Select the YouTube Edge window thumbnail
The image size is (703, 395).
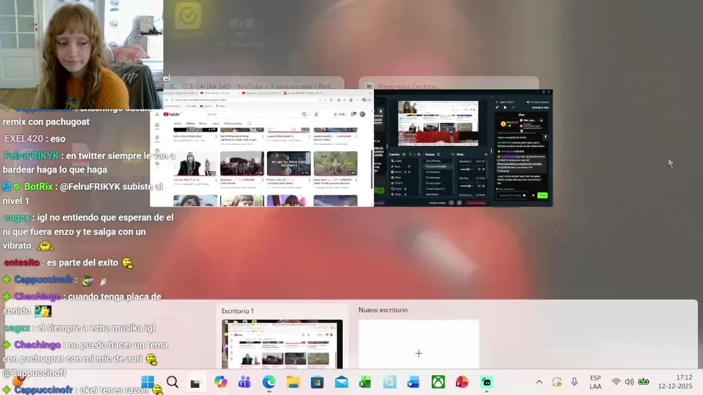tap(261, 148)
